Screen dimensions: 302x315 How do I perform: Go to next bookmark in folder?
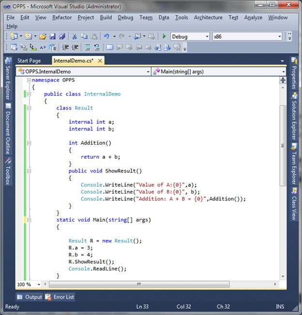click(148, 47)
